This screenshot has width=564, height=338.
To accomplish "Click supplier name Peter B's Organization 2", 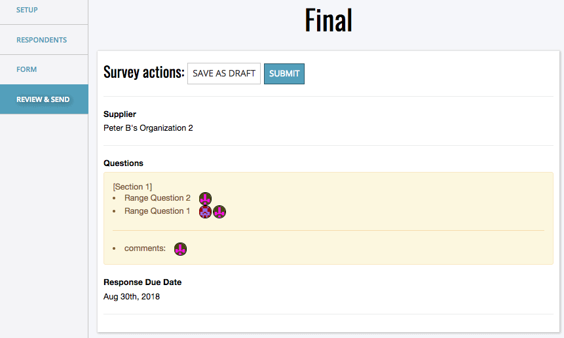I will (148, 128).
